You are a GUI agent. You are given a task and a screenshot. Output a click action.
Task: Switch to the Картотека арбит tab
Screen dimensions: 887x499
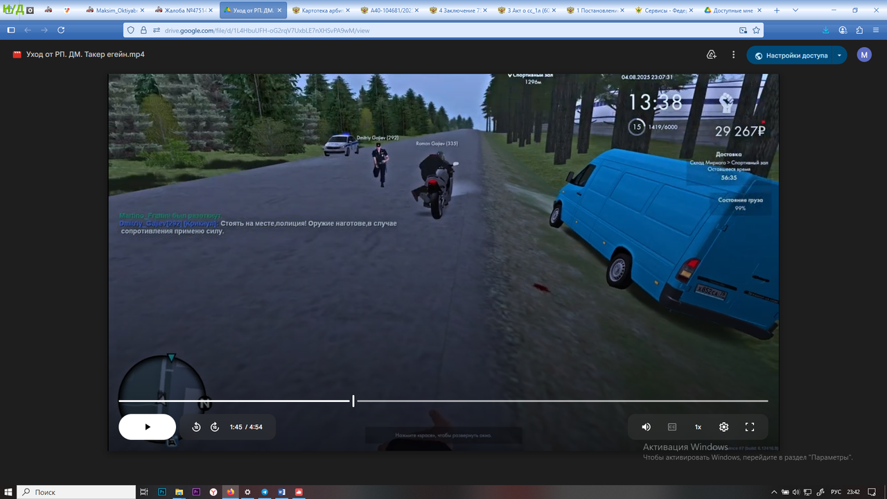(x=322, y=10)
